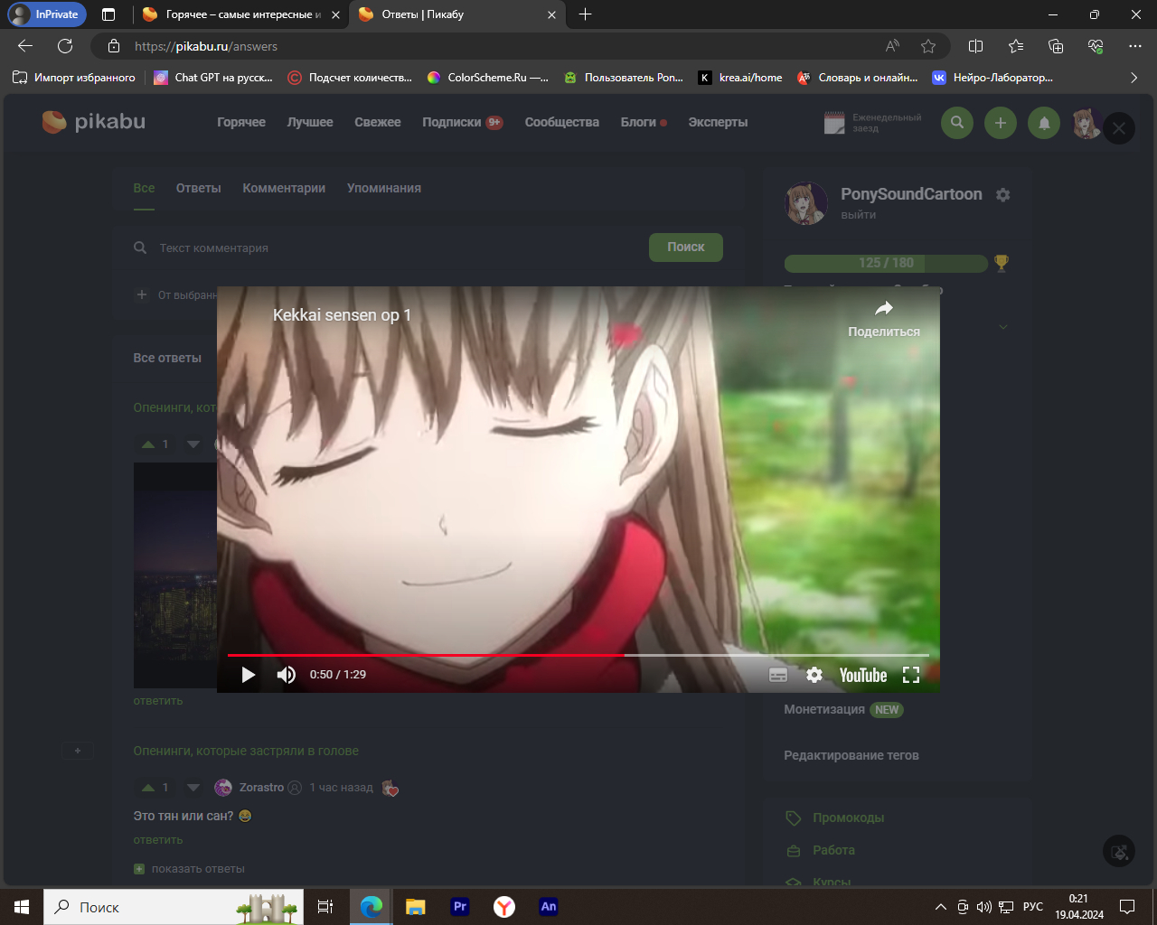
Task: Open the video title Kekkai sensen op 1
Action: click(x=342, y=315)
